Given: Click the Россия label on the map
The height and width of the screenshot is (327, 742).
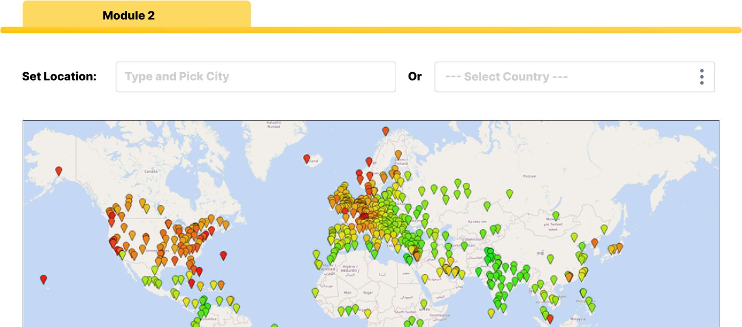Looking at the screenshot, I should (529, 176).
